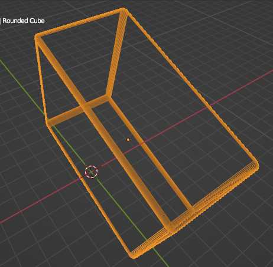Select the wireframe's upper-left top corner vertex
This screenshot has height=267, width=273.
(37, 37)
